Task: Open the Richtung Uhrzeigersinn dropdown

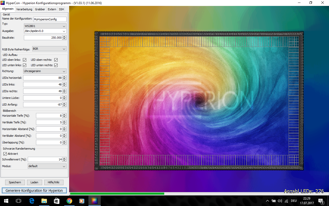Action: click(44, 71)
